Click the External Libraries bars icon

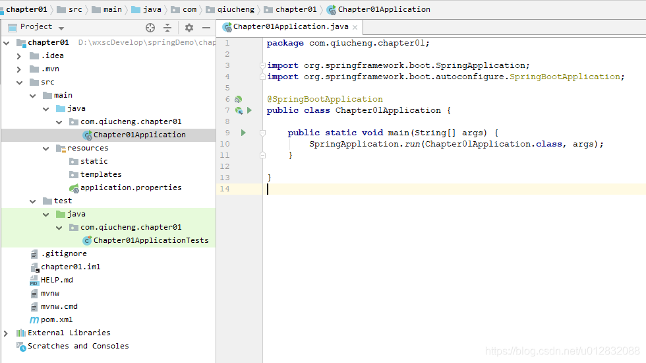tap(20, 333)
